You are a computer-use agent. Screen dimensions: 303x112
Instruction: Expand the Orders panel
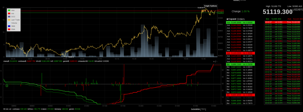231,19
